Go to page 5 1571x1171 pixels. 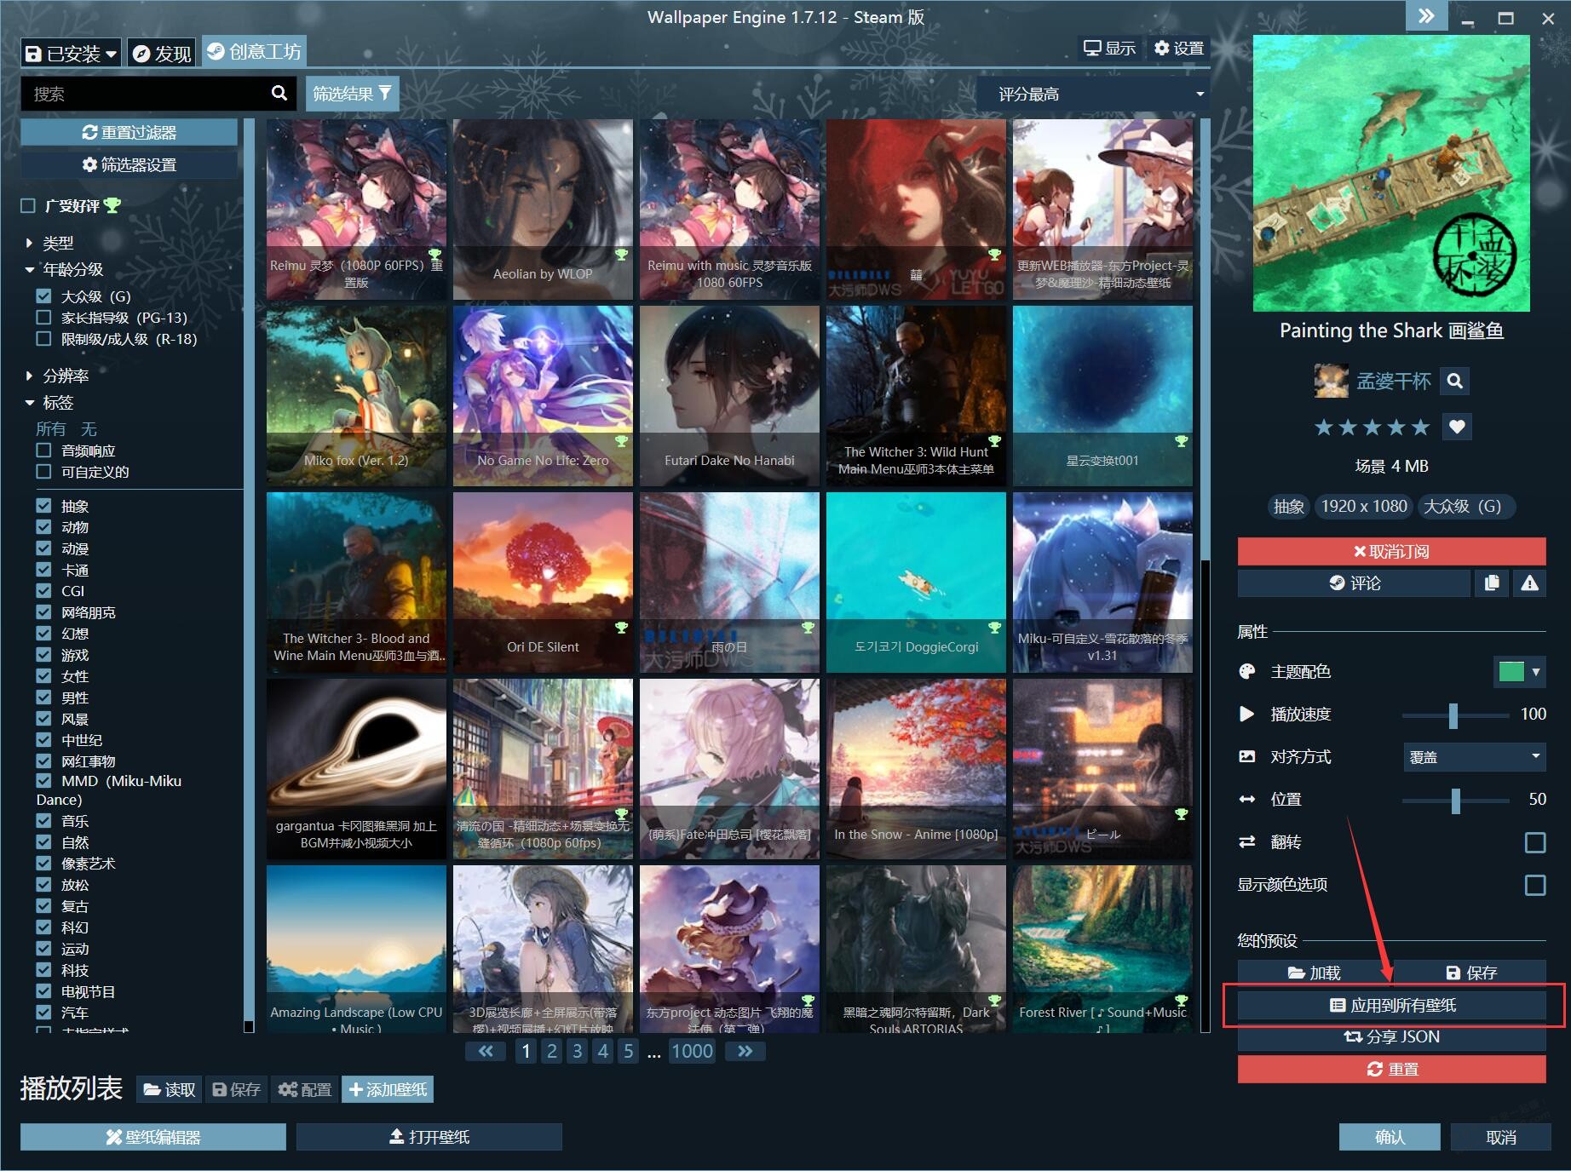629,1051
